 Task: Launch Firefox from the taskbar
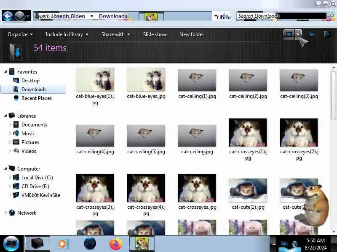115,244
